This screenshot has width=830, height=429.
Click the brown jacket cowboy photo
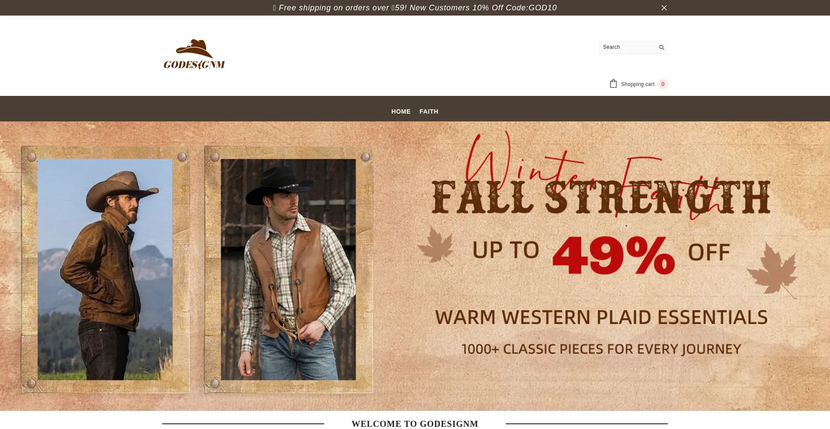105,270
